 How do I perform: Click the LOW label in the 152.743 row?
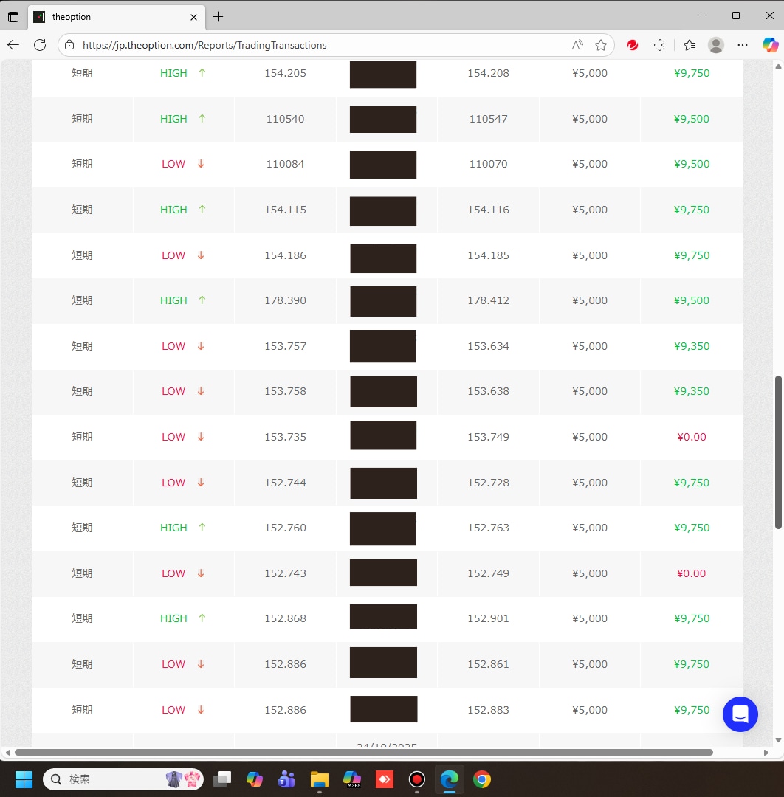point(173,573)
